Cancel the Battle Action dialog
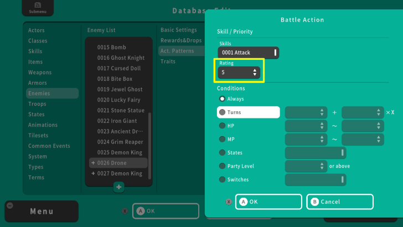The height and width of the screenshot is (227, 403). pos(340,202)
